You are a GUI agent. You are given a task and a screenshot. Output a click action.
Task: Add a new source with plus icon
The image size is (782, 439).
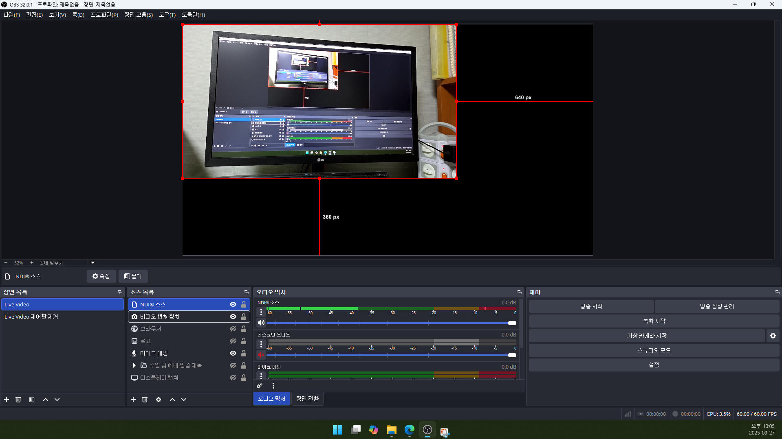point(133,400)
